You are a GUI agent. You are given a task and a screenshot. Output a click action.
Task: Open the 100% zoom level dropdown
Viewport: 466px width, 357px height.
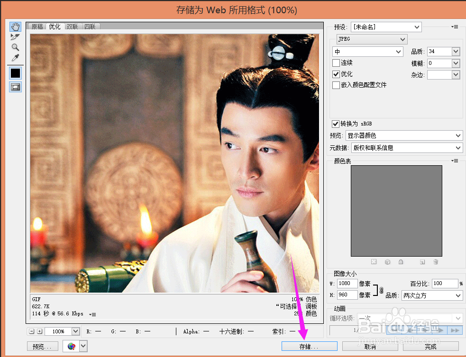pyautogui.click(x=76, y=331)
